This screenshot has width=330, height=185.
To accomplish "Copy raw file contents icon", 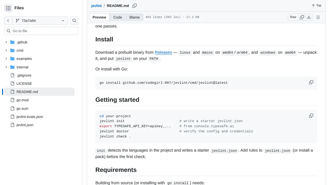I will (x=302, y=17).
